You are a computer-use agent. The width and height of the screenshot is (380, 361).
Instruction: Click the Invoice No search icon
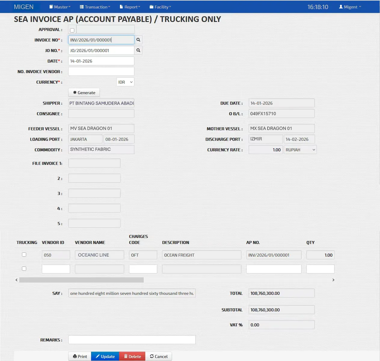[x=138, y=40]
